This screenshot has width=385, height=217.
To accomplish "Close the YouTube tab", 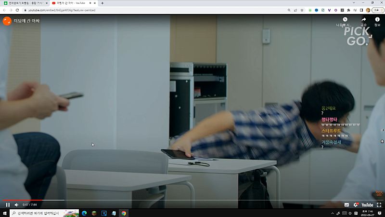I will tap(95, 3).
